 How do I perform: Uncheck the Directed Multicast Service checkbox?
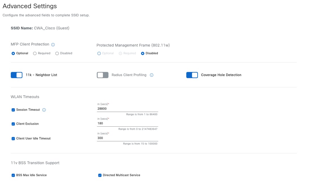coord(100,175)
